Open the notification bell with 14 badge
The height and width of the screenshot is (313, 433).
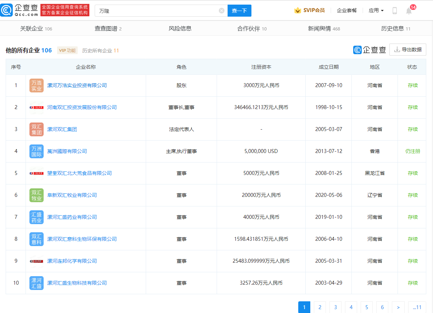tap(408, 11)
